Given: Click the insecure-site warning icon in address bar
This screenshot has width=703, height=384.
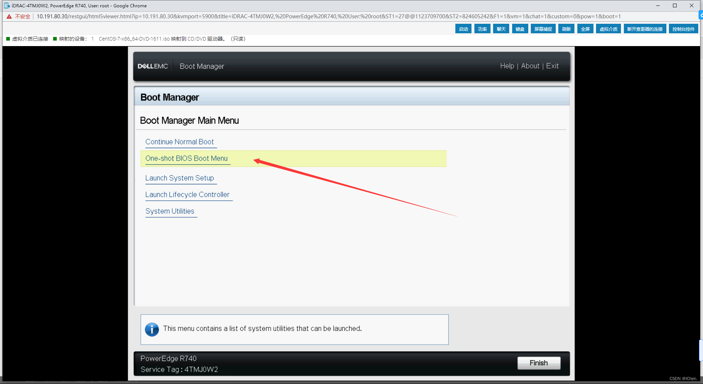Looking at the screenshot, I should pyautogui.click(x=9, y=16).
